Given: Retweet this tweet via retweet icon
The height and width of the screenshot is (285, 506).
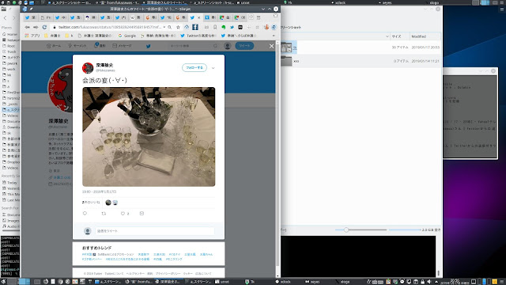Looking at the screenshot, I should [104, 213].
